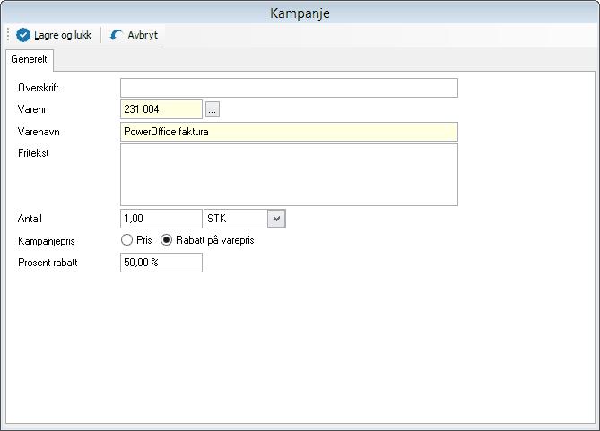The height and width of the screenshot is (431, 600).
Task: Click the Antall field showing 1,00
Action: click(161, 219)
